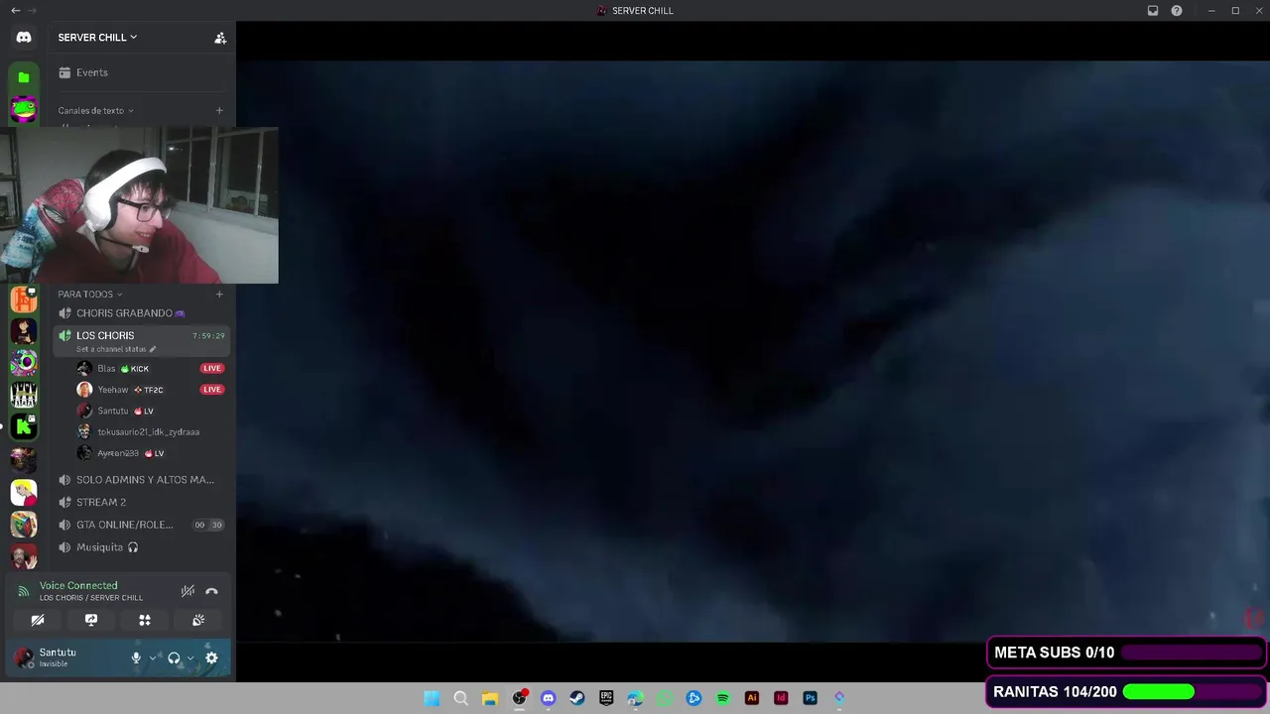Click the shared stream video area
This screenshot has width=1270, height=714.
click(x=753, y=352)
